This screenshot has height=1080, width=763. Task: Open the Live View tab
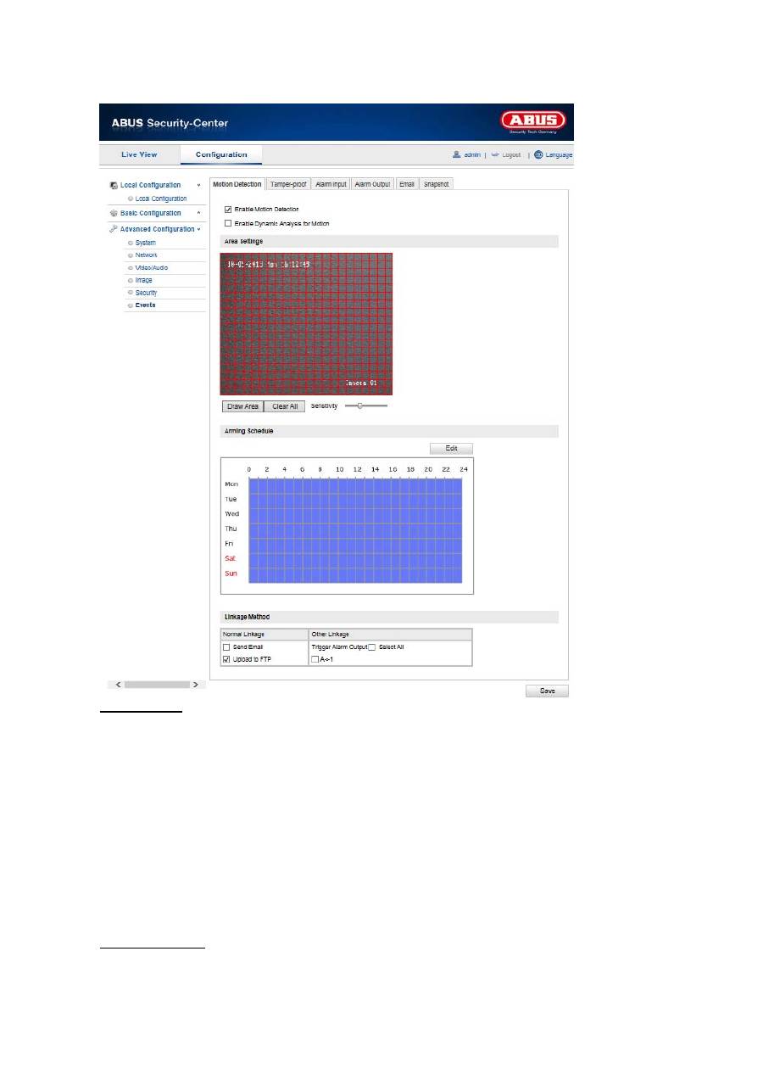click(x=139, y=154)
